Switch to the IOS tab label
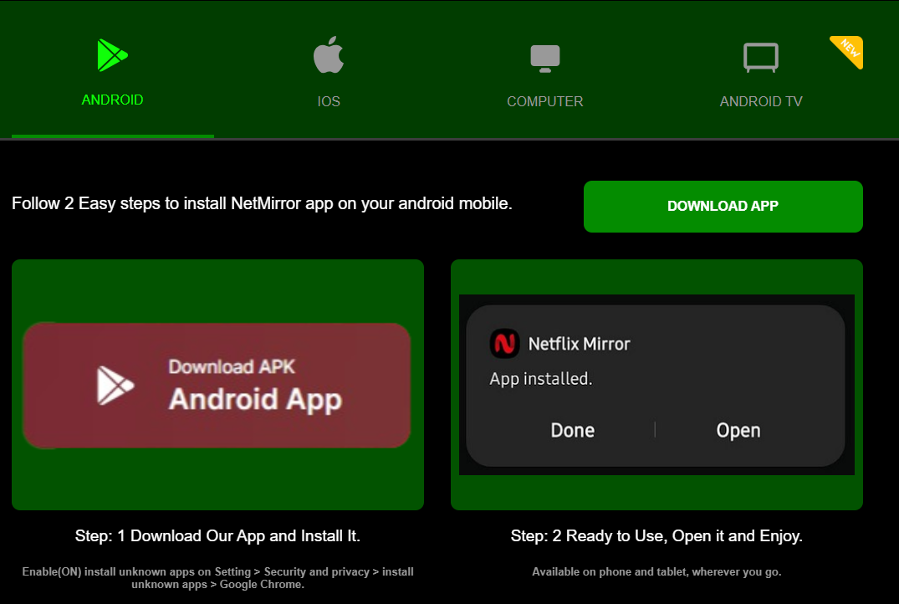Image resolution: width=899 pixels, height=604 pixels. coord(329,101)
